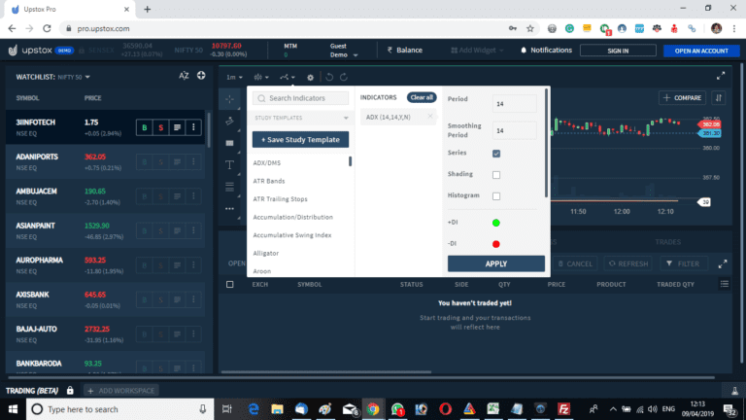Choose the Alligator indicator

(265, 253)
